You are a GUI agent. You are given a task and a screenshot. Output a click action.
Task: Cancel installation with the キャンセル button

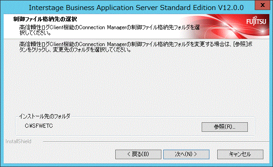[x=240, y=154]
